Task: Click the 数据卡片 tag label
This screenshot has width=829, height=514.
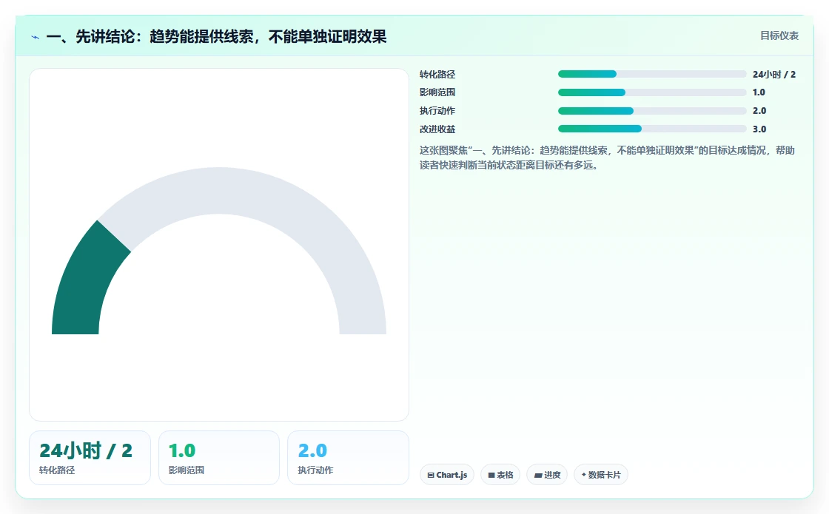Action: (604, 475)
